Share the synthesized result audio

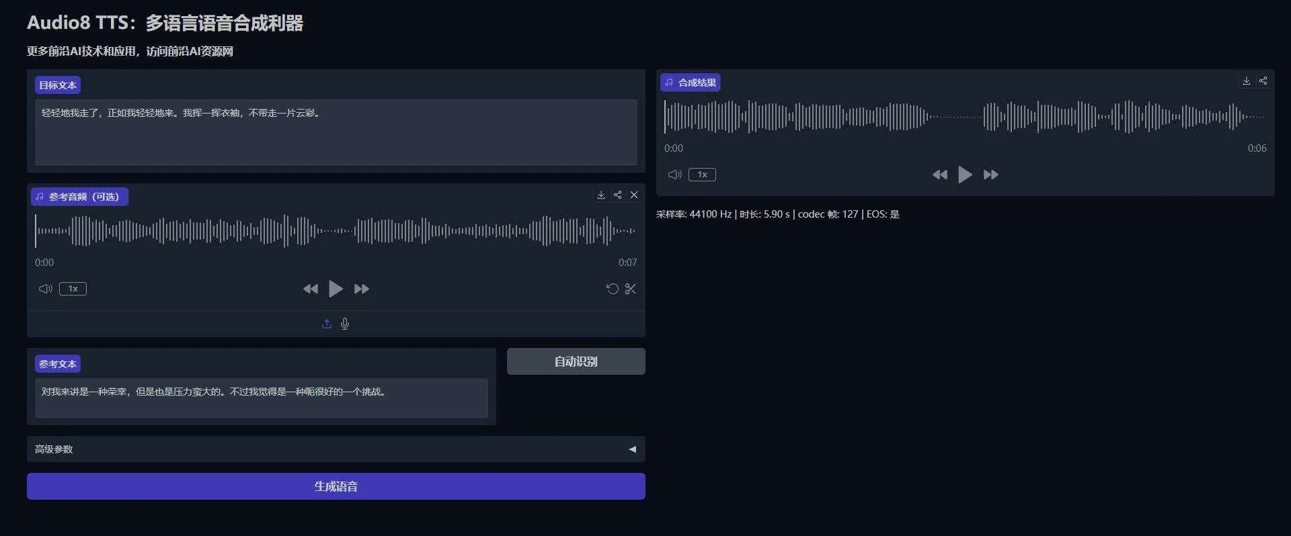1263,81
